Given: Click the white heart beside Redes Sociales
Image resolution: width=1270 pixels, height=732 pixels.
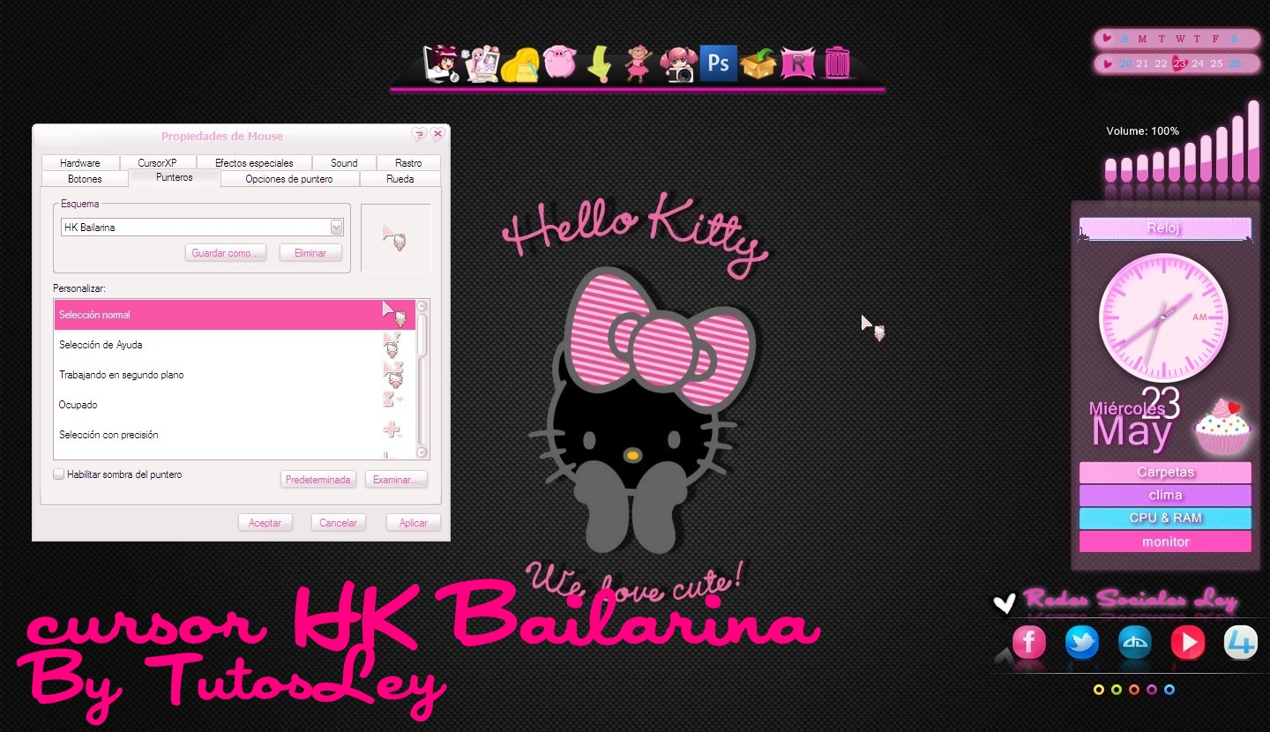Looking at the screenshot, I should 1004,604.
